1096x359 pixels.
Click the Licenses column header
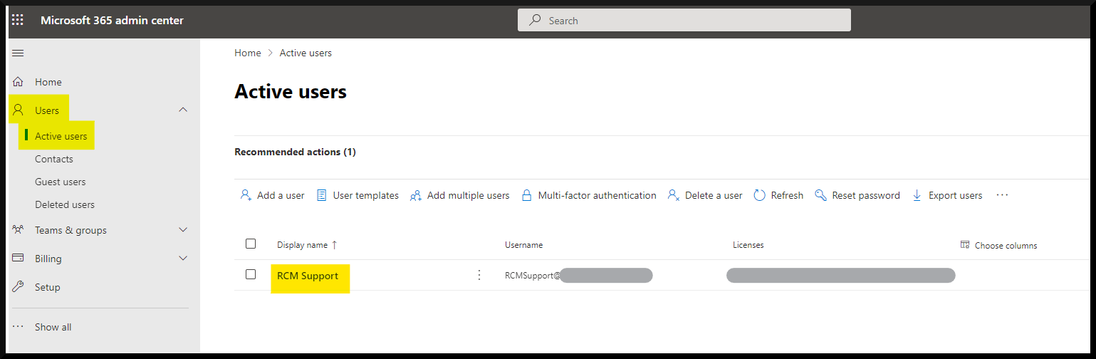[748, 244]
